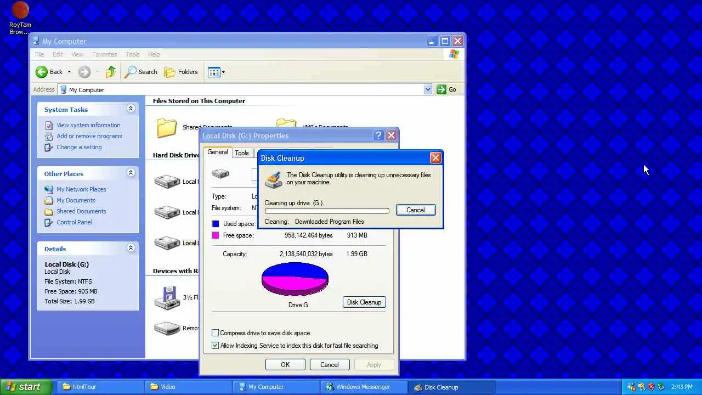Click the Forward arrow toolbar icon
702x395 pixels.
point(84,72)
